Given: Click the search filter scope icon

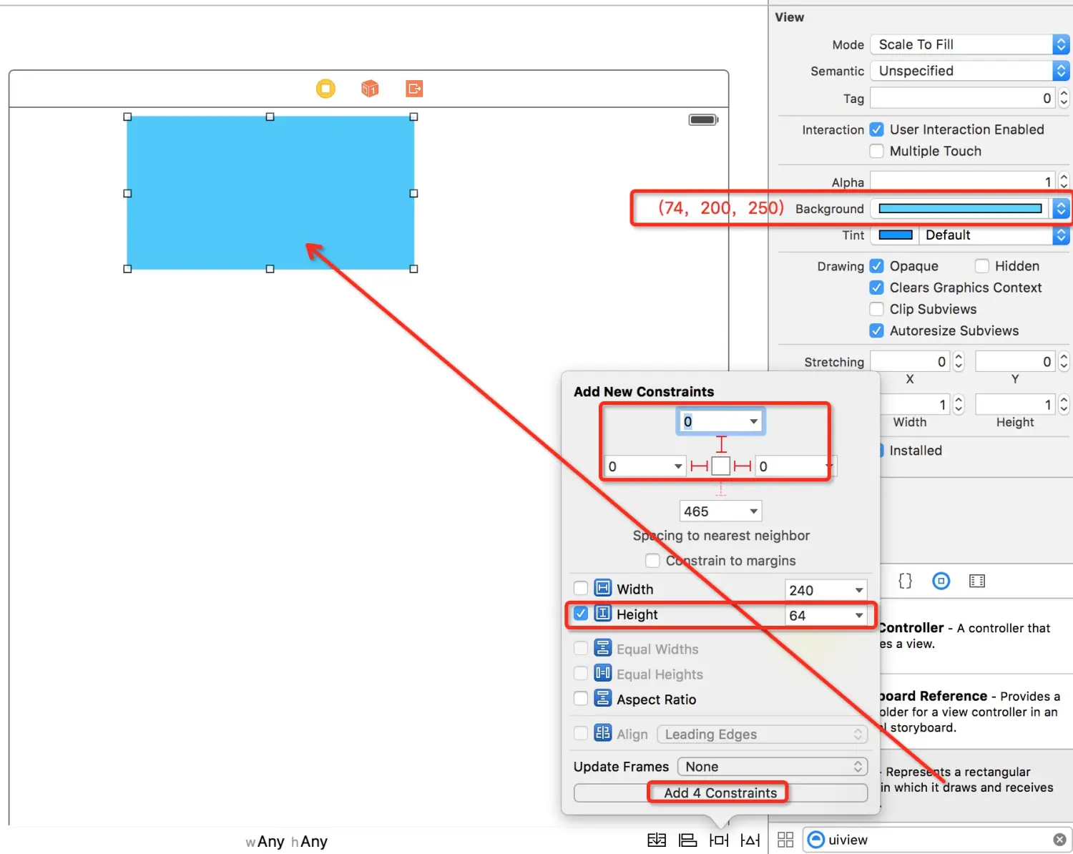Looking at the screenshot, I should pos(816,840).
